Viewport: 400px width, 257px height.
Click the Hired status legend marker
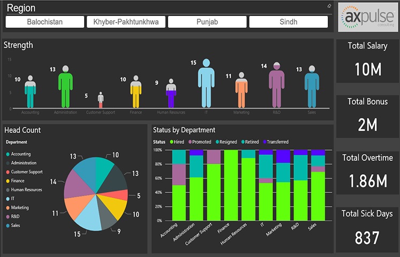point(172,142)
